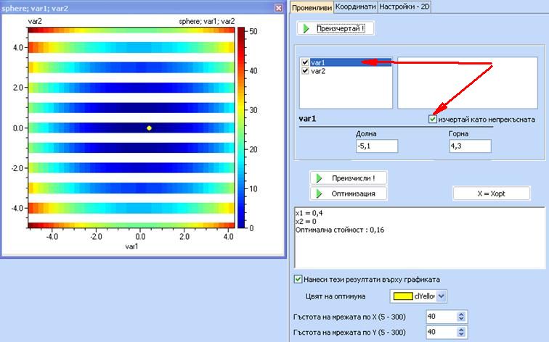Click the Преизчертай redraw button

pyautogui.click(x=337, y=28)
